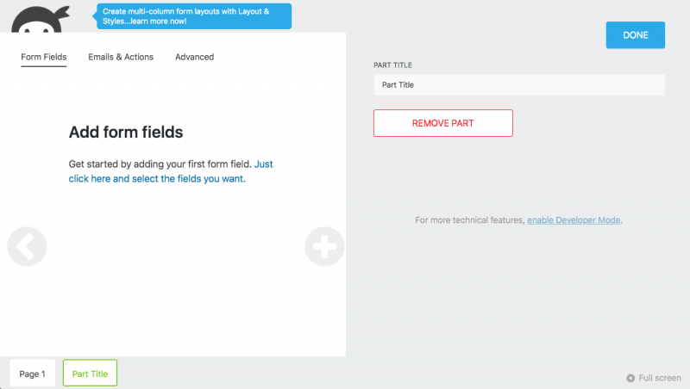Click the Full screen arrow icon
The image size is (690, 389).
tap(630, 378)
